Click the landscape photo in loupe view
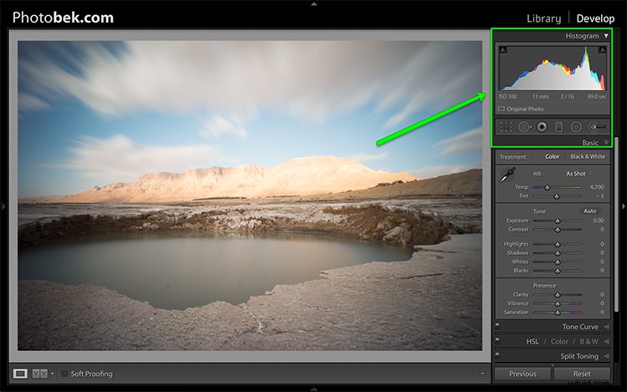This screenshot has width=627, height=392. point(250,196)
